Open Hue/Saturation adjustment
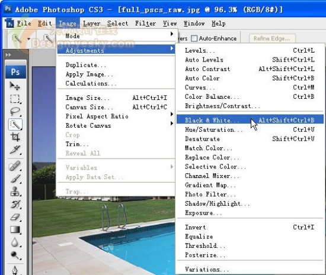The width and height of the screenshot is (326, 275). [250, 130]
